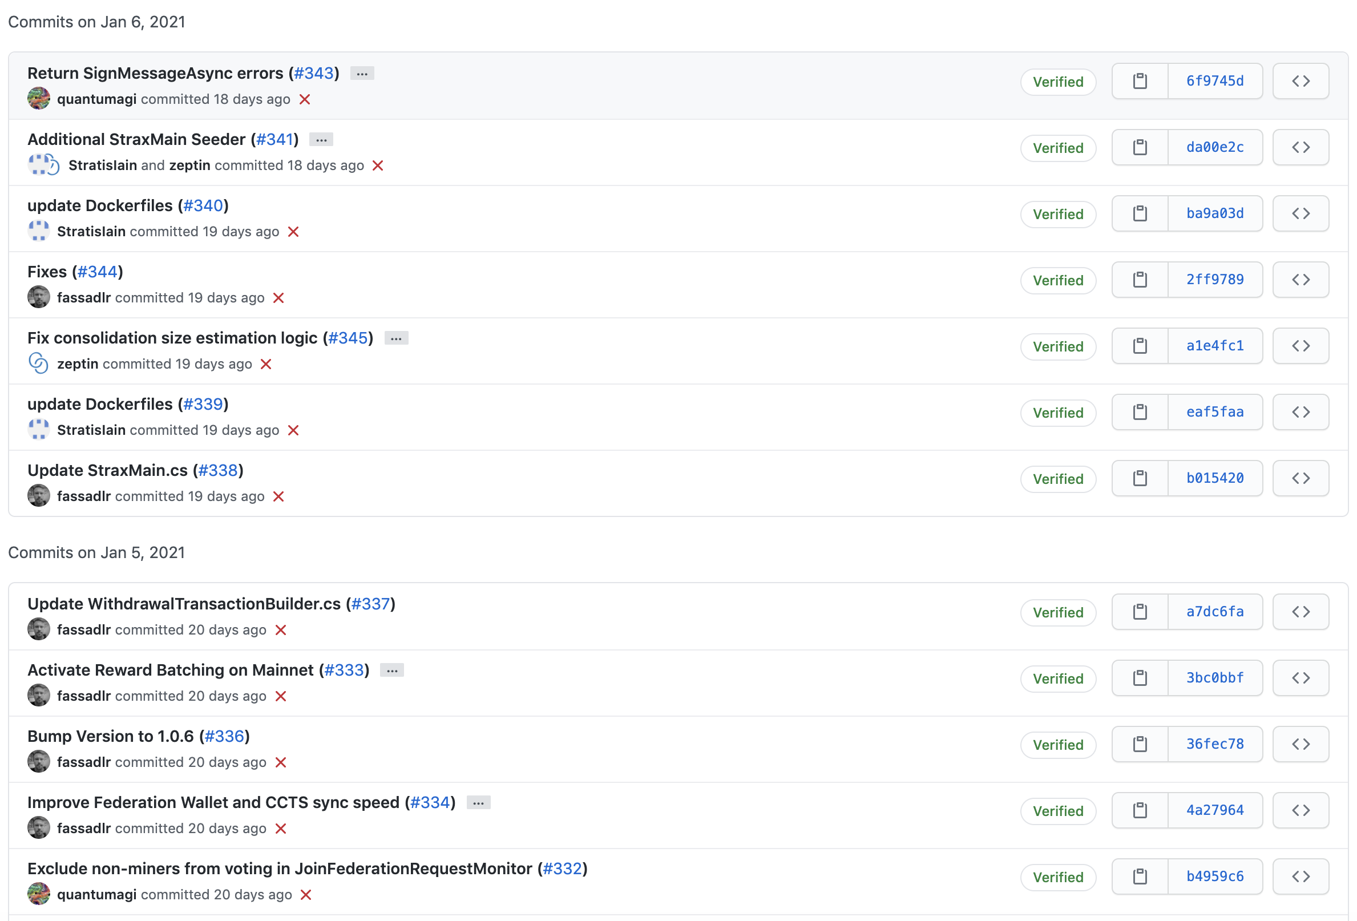This screenshot has width=1357, height=921.
Task: Copy full SHA for commit b4959c6
Action: 1139,876
